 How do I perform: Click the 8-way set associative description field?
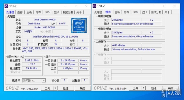pos(136,36)
